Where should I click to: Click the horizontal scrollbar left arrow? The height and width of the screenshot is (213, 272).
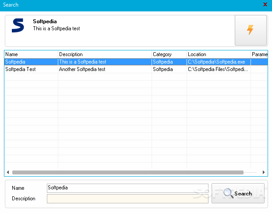click(x=8, y=172)
